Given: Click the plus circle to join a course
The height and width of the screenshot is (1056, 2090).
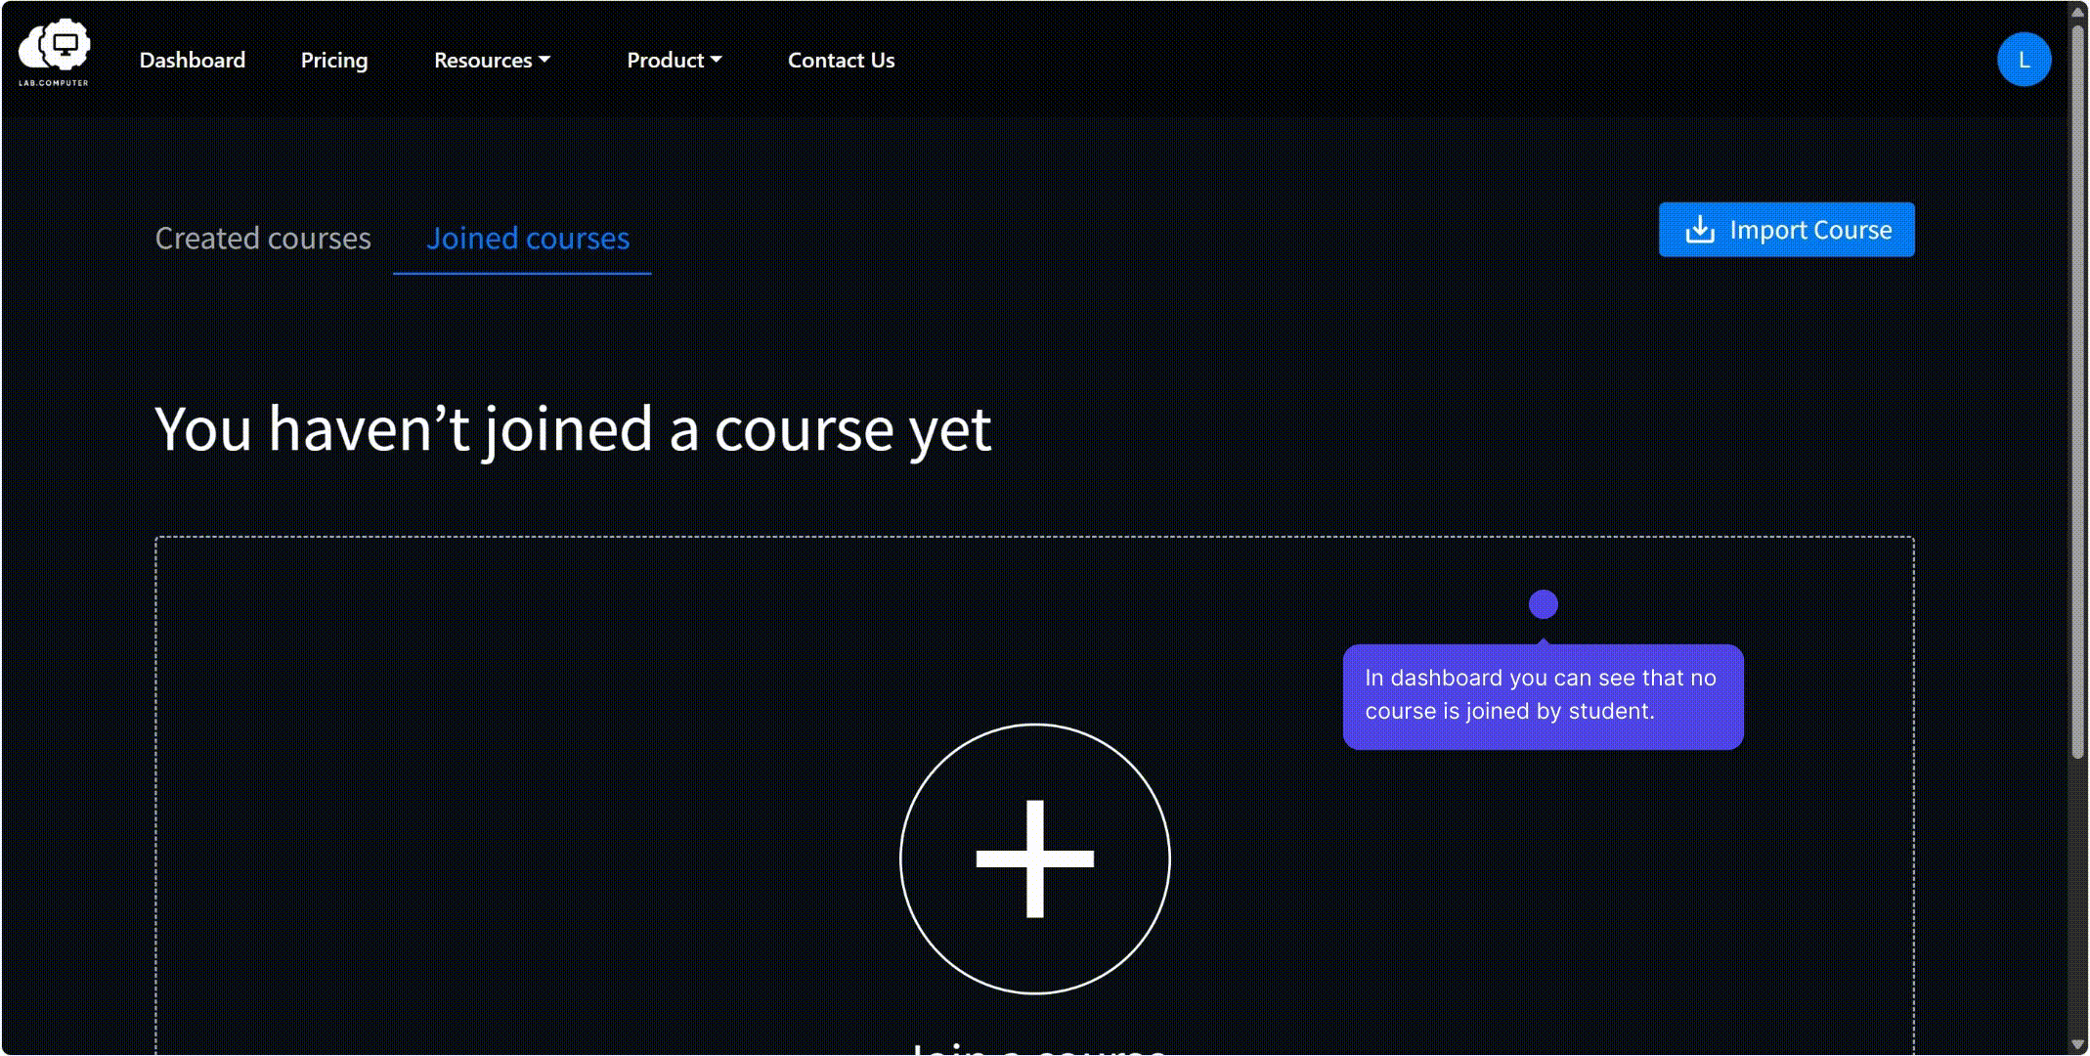Looking at the screenshot, I should coord(1034,858).
